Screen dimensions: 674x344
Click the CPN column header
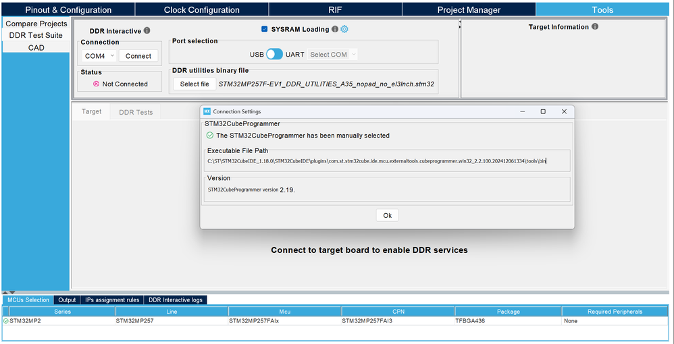point(398,312)
